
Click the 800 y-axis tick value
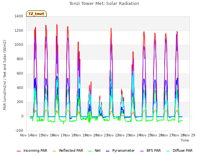click(20, 59)
